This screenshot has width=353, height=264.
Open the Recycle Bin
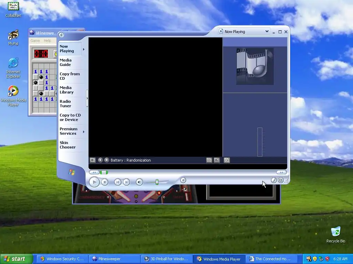pyautogui.click(x=336, y=235)
